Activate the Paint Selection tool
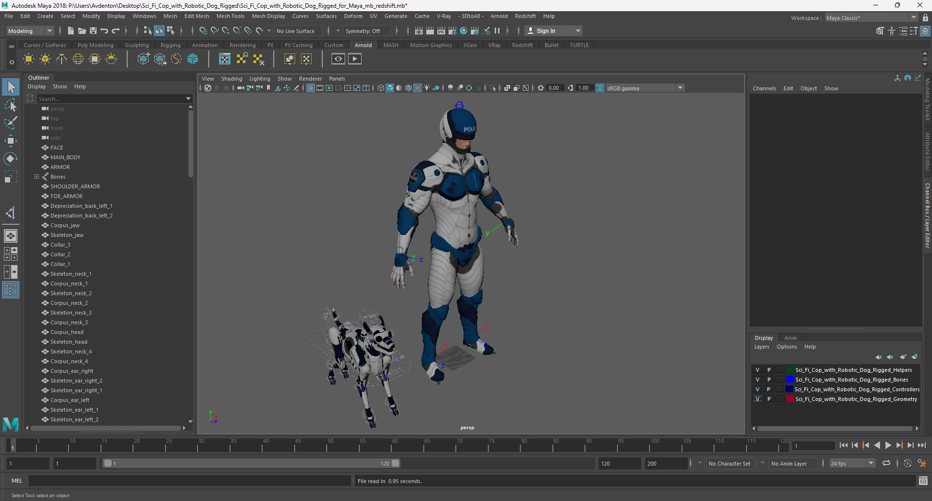 [11, 122]
